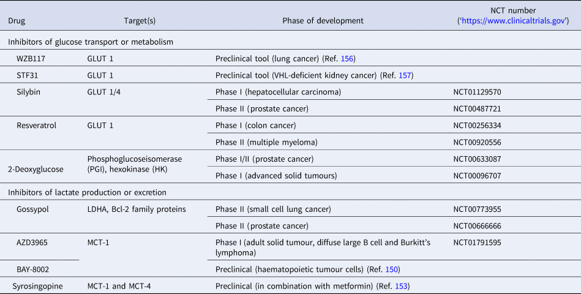
Task: Click trial number NCT00487721
Action: pyautogui.click(x=477, y=108)
